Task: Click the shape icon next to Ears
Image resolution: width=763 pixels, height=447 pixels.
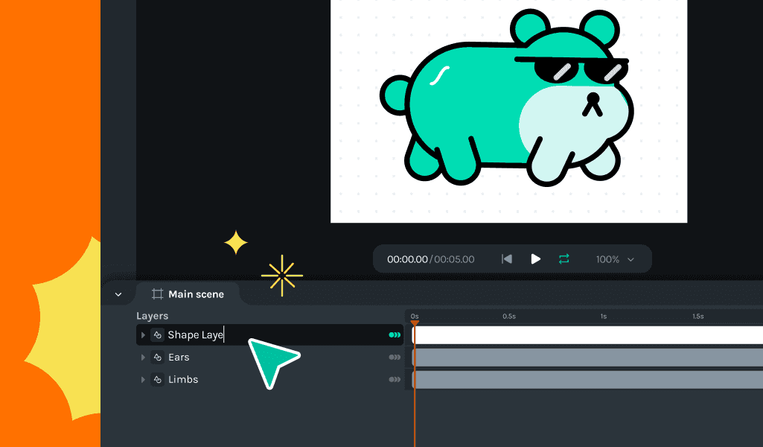Action: pos(157,357)
